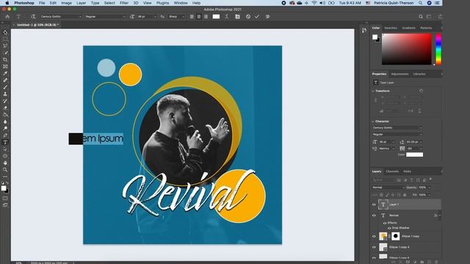Screen dimensions: 470x264
Task: Open the font family dropdown in options bar
Action: (x=61, y=16)
